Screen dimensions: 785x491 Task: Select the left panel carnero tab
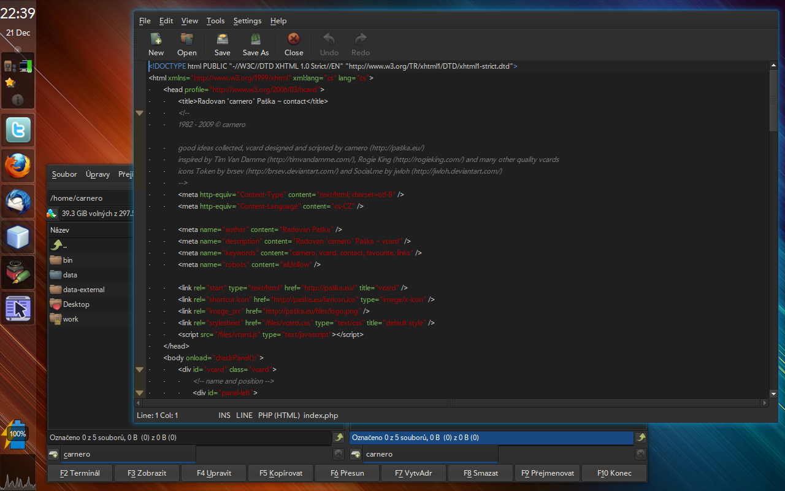coord(128,454)
